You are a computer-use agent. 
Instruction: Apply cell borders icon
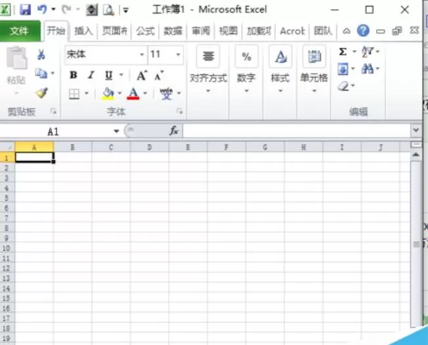coord(74,94)
